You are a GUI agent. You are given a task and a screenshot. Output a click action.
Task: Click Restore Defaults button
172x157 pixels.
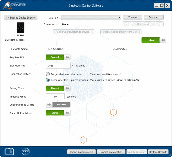tap(158, 152)
